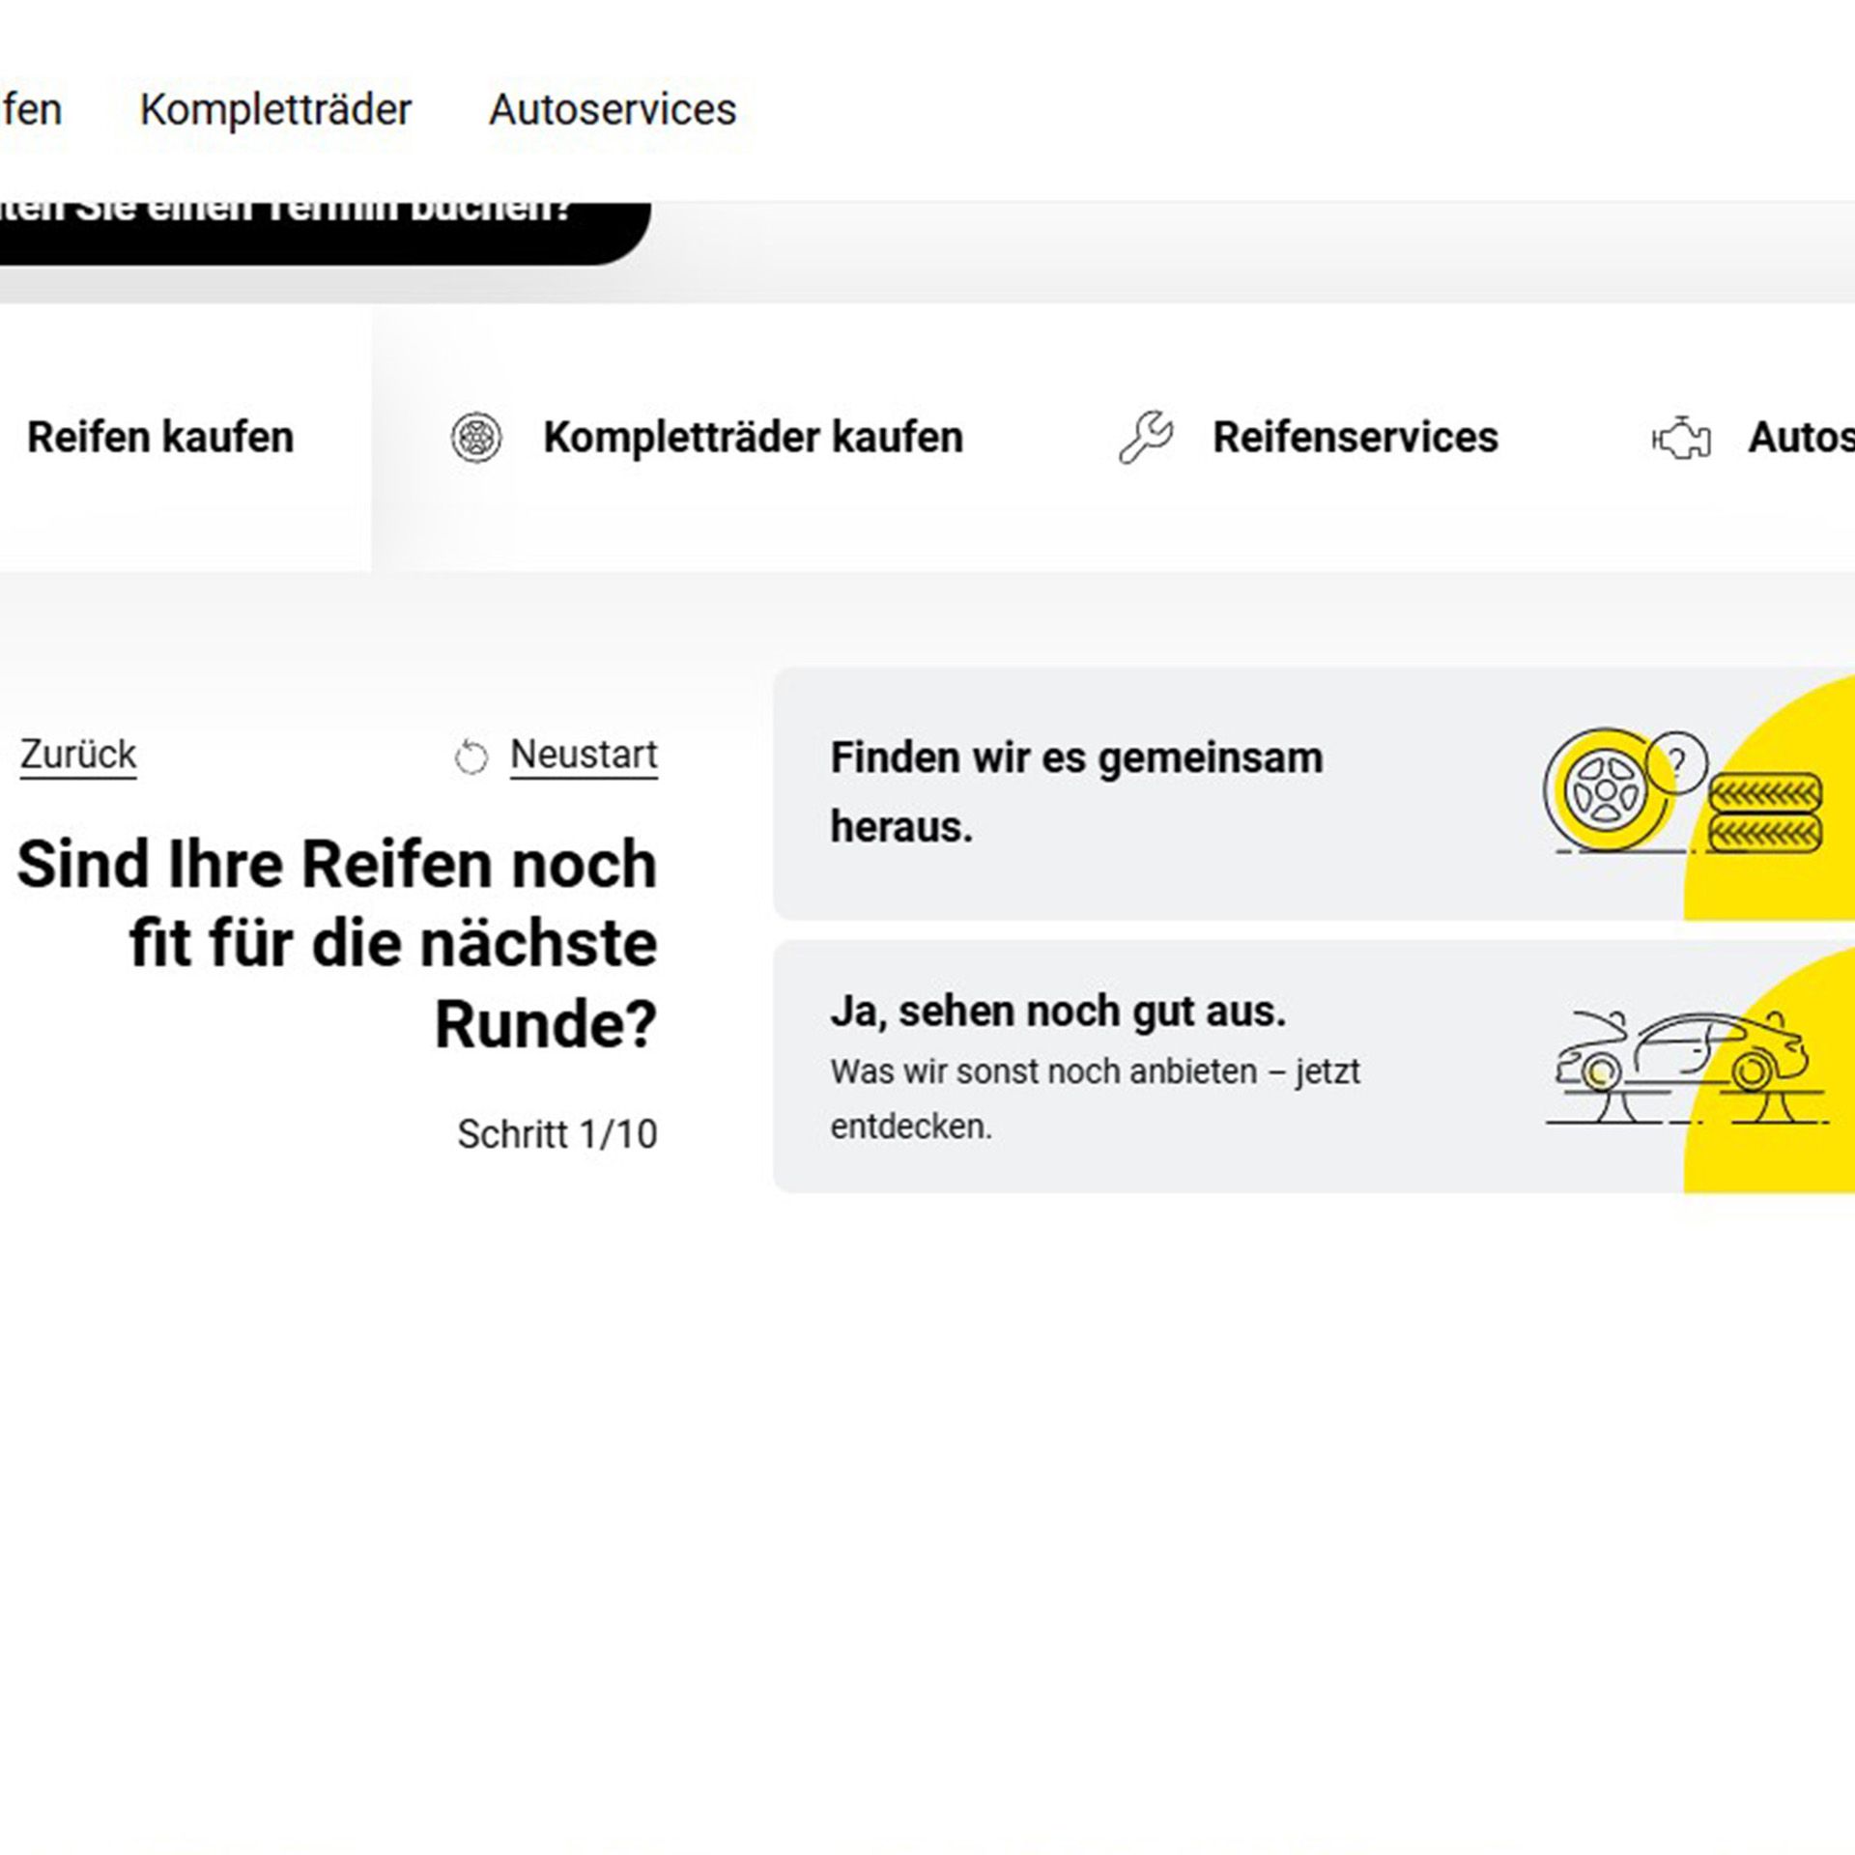Go back via the Zurück link
Viewport: 1855px width, 1855px height.
click(78, 755)
